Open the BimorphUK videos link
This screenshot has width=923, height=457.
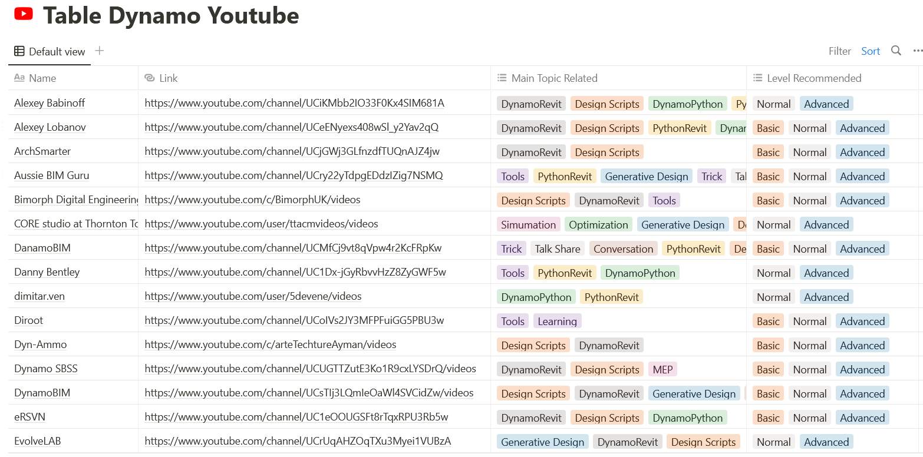point(252,200)
